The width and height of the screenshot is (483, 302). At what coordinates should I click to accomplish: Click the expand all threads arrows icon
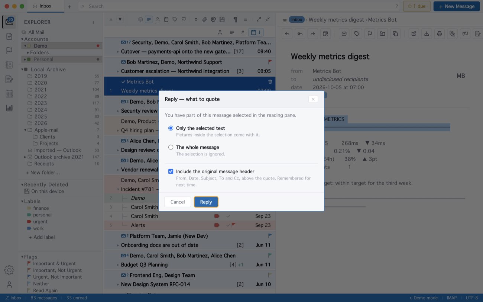pyautogui.click(x=259, y=19)
